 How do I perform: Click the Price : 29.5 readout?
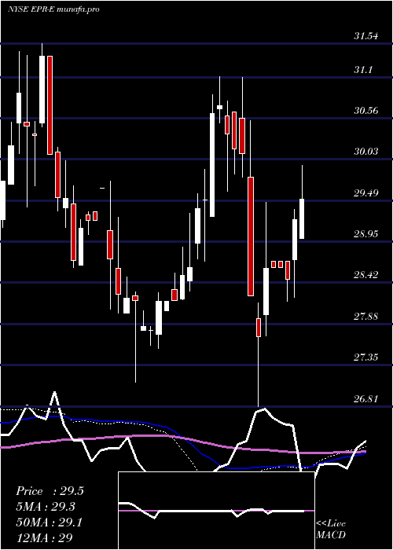coord(50,491)
